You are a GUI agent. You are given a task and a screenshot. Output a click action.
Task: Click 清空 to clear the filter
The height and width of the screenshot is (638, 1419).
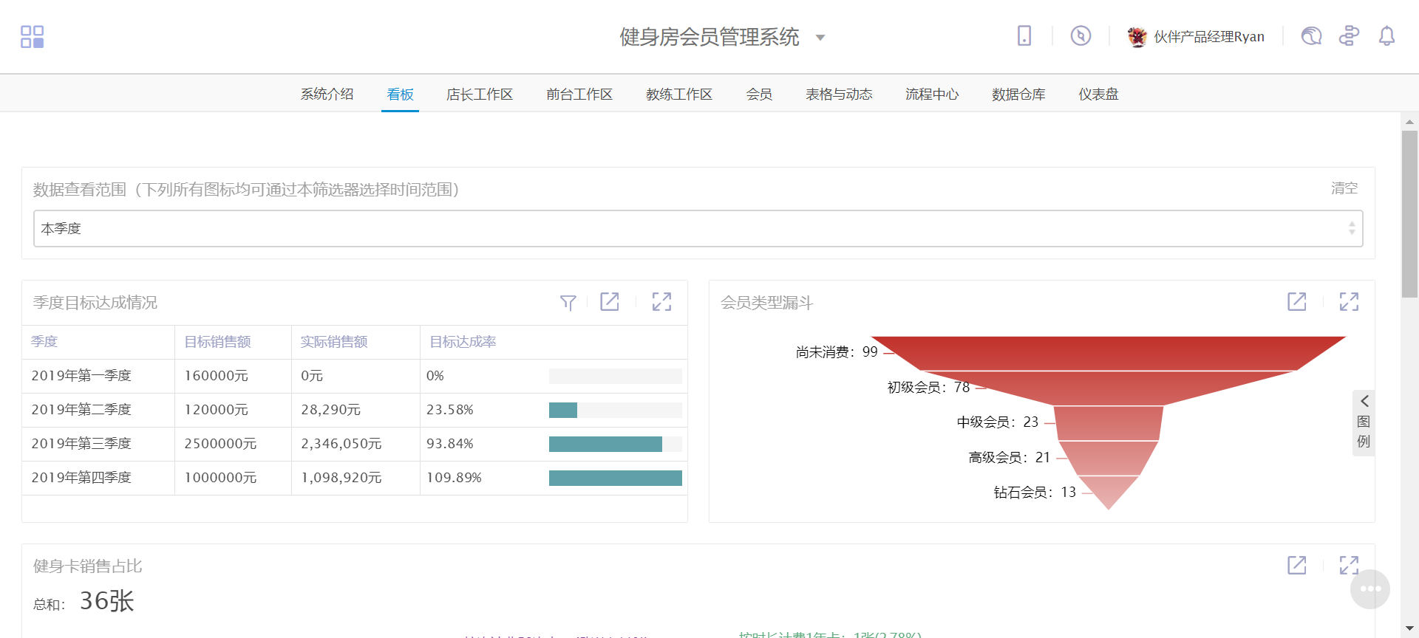(1344, 189)
